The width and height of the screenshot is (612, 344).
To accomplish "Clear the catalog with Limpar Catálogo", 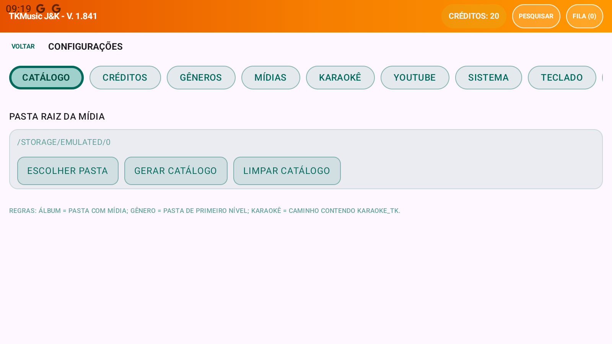I will pyautogui.click(x=287, y=171).
